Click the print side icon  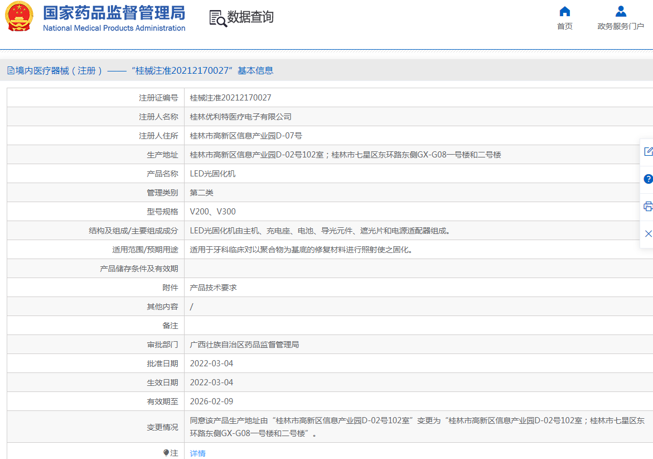tap(648, 206)
